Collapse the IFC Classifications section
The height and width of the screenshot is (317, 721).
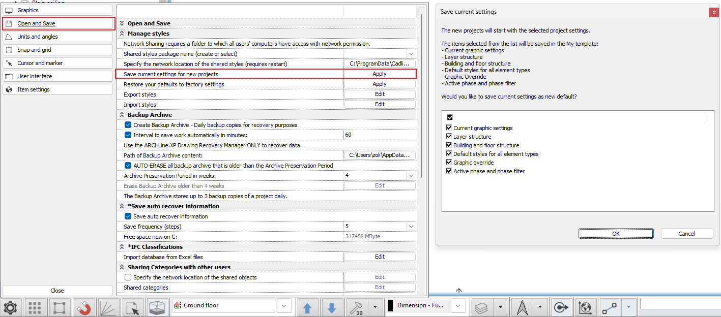tap(122, 247)
